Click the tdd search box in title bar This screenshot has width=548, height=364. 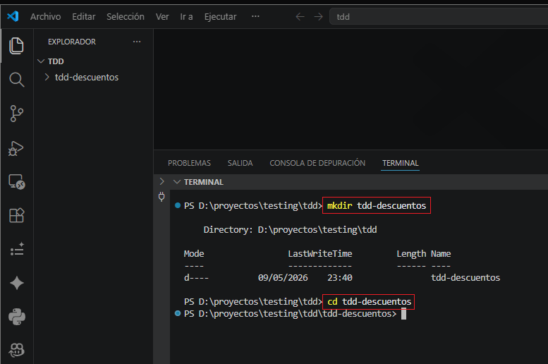[439, 16]
